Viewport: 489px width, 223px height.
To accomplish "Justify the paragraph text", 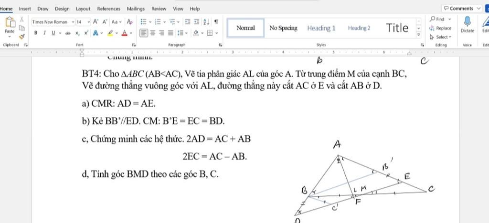I will pyautogui.click(x=170, y=33).
